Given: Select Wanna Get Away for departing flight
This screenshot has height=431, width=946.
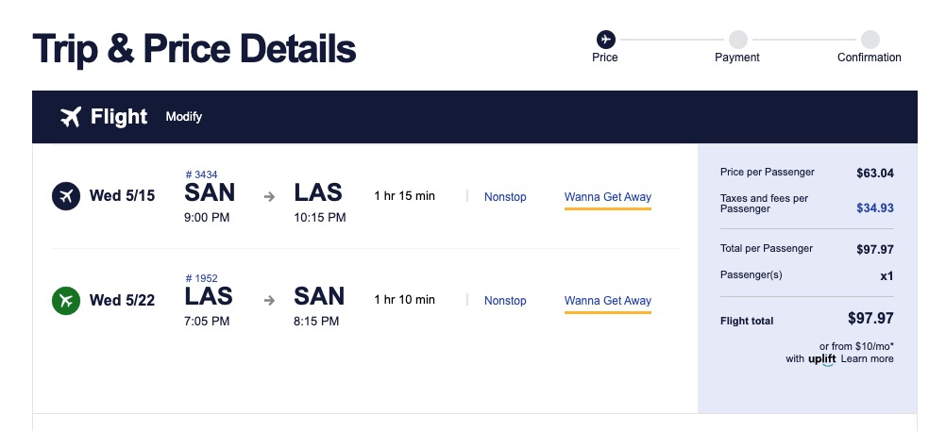Looking at the screenshot, I should 608,197.
